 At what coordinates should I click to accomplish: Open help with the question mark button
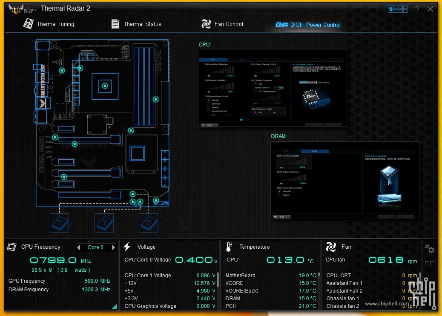417,9
